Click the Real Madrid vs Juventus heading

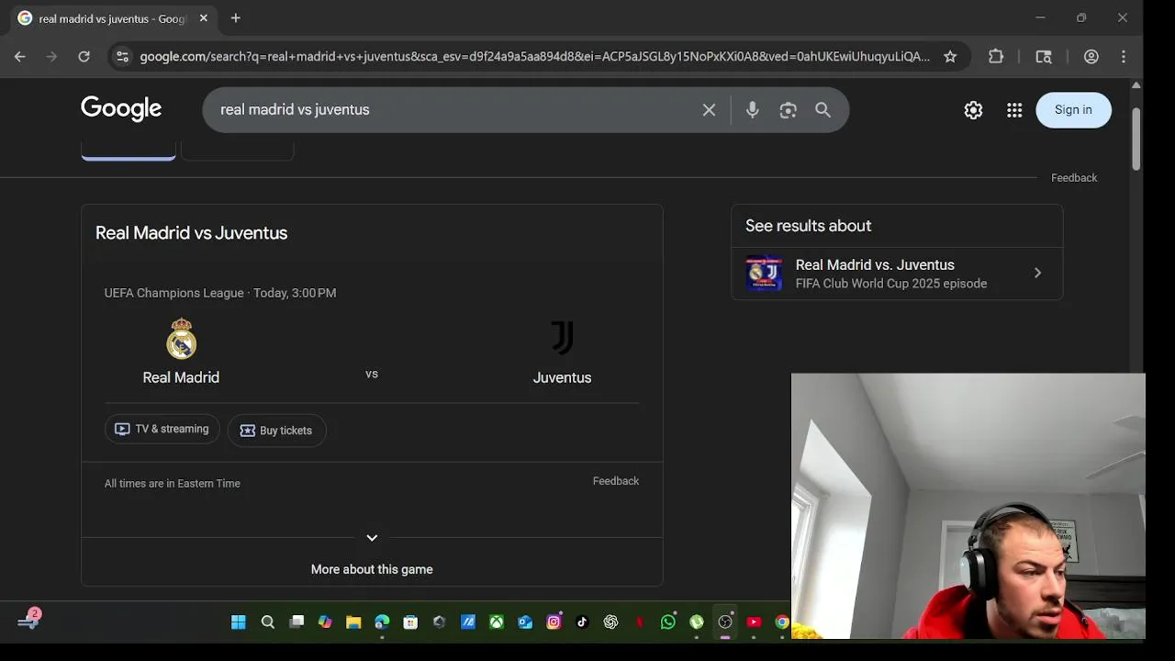(191, 233)
